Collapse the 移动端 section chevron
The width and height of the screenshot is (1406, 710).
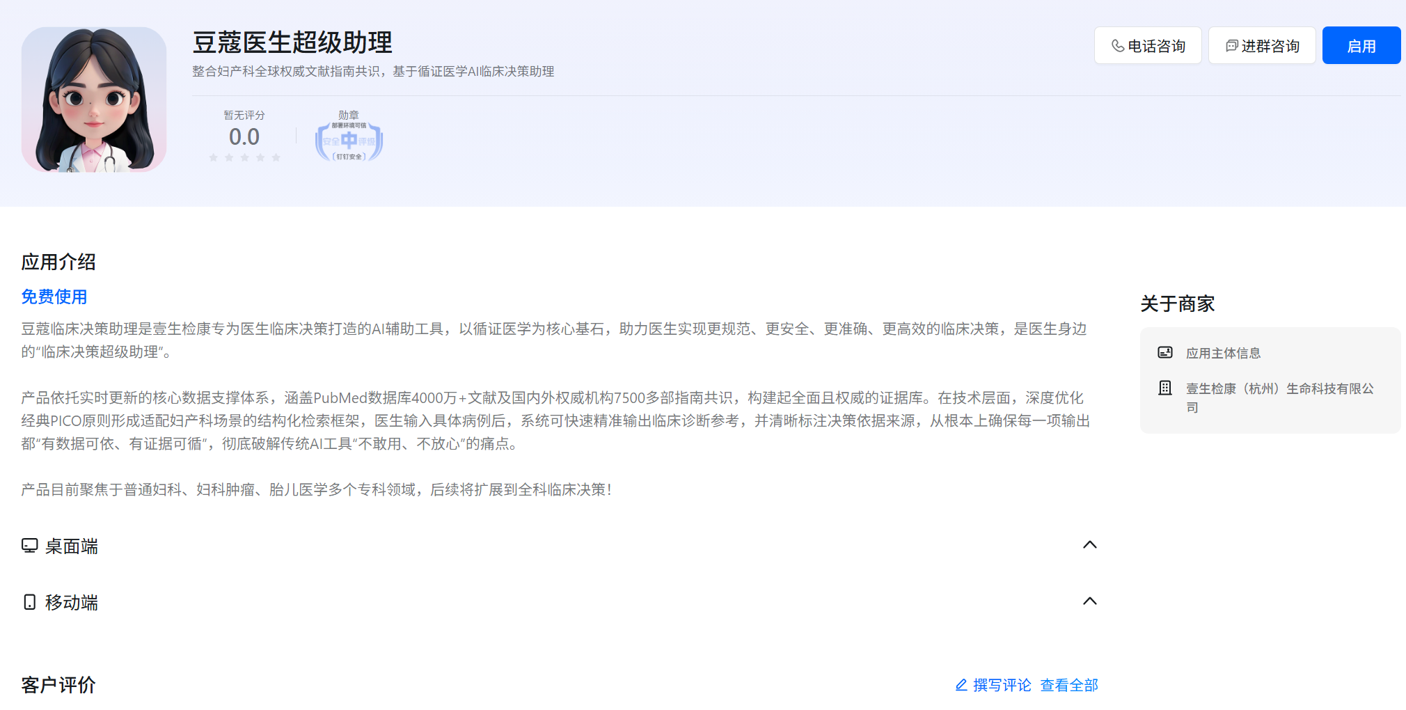tap(1090, 601)
